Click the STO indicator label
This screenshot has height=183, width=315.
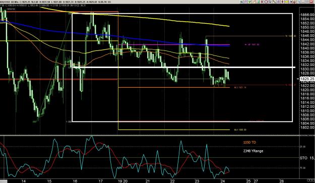coord(303,158)
